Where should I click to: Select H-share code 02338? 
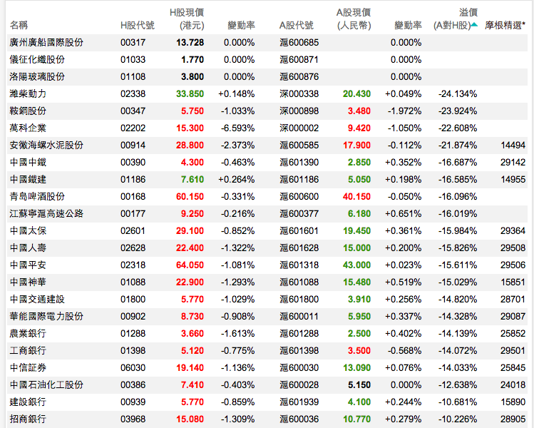133,93
